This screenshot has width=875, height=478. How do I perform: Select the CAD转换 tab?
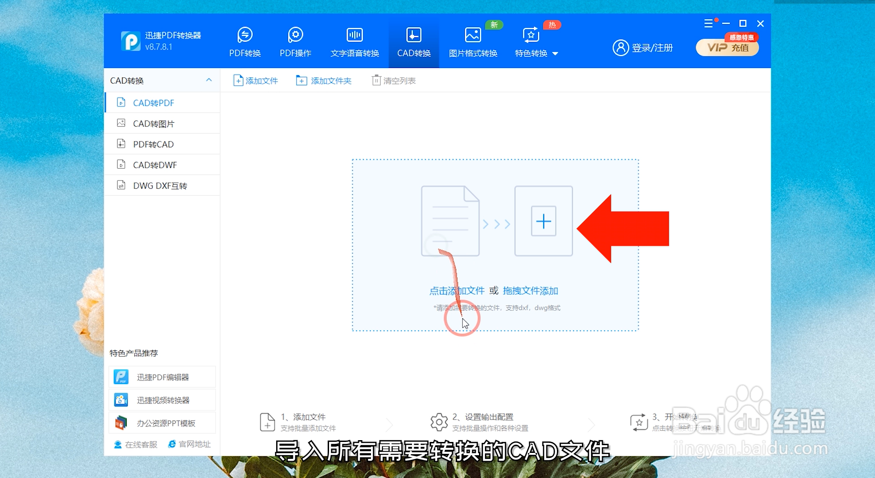point(414,42)
